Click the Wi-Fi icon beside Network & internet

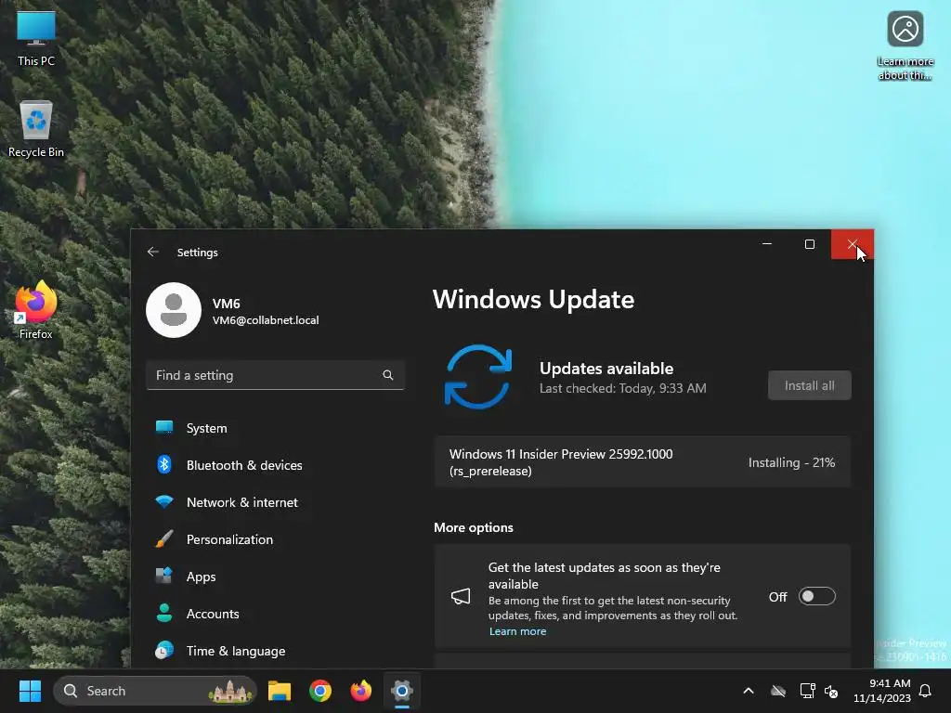(164, 501)
